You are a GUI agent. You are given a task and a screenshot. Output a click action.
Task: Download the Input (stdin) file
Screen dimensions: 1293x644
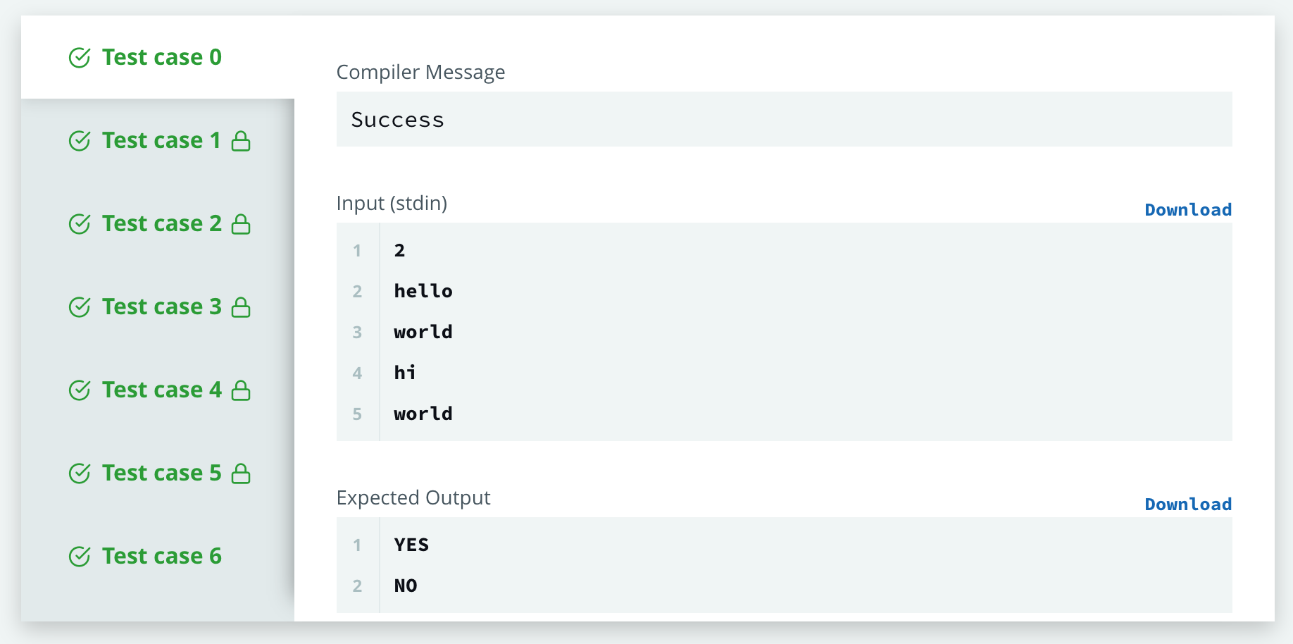(x=1187, y=210)
